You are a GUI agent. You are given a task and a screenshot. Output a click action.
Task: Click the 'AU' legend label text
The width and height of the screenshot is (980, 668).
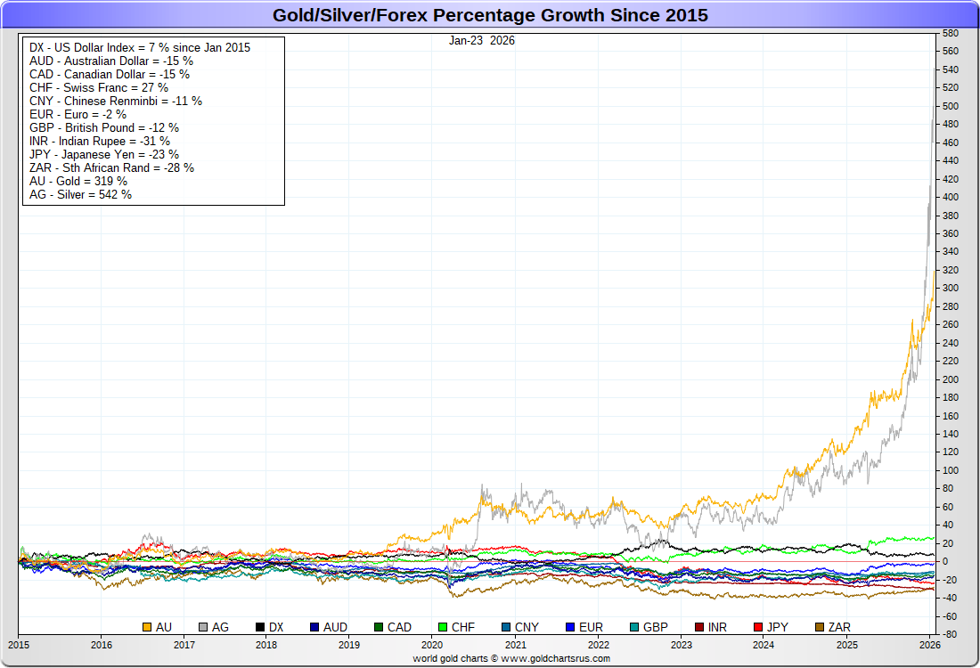[164, 627]
